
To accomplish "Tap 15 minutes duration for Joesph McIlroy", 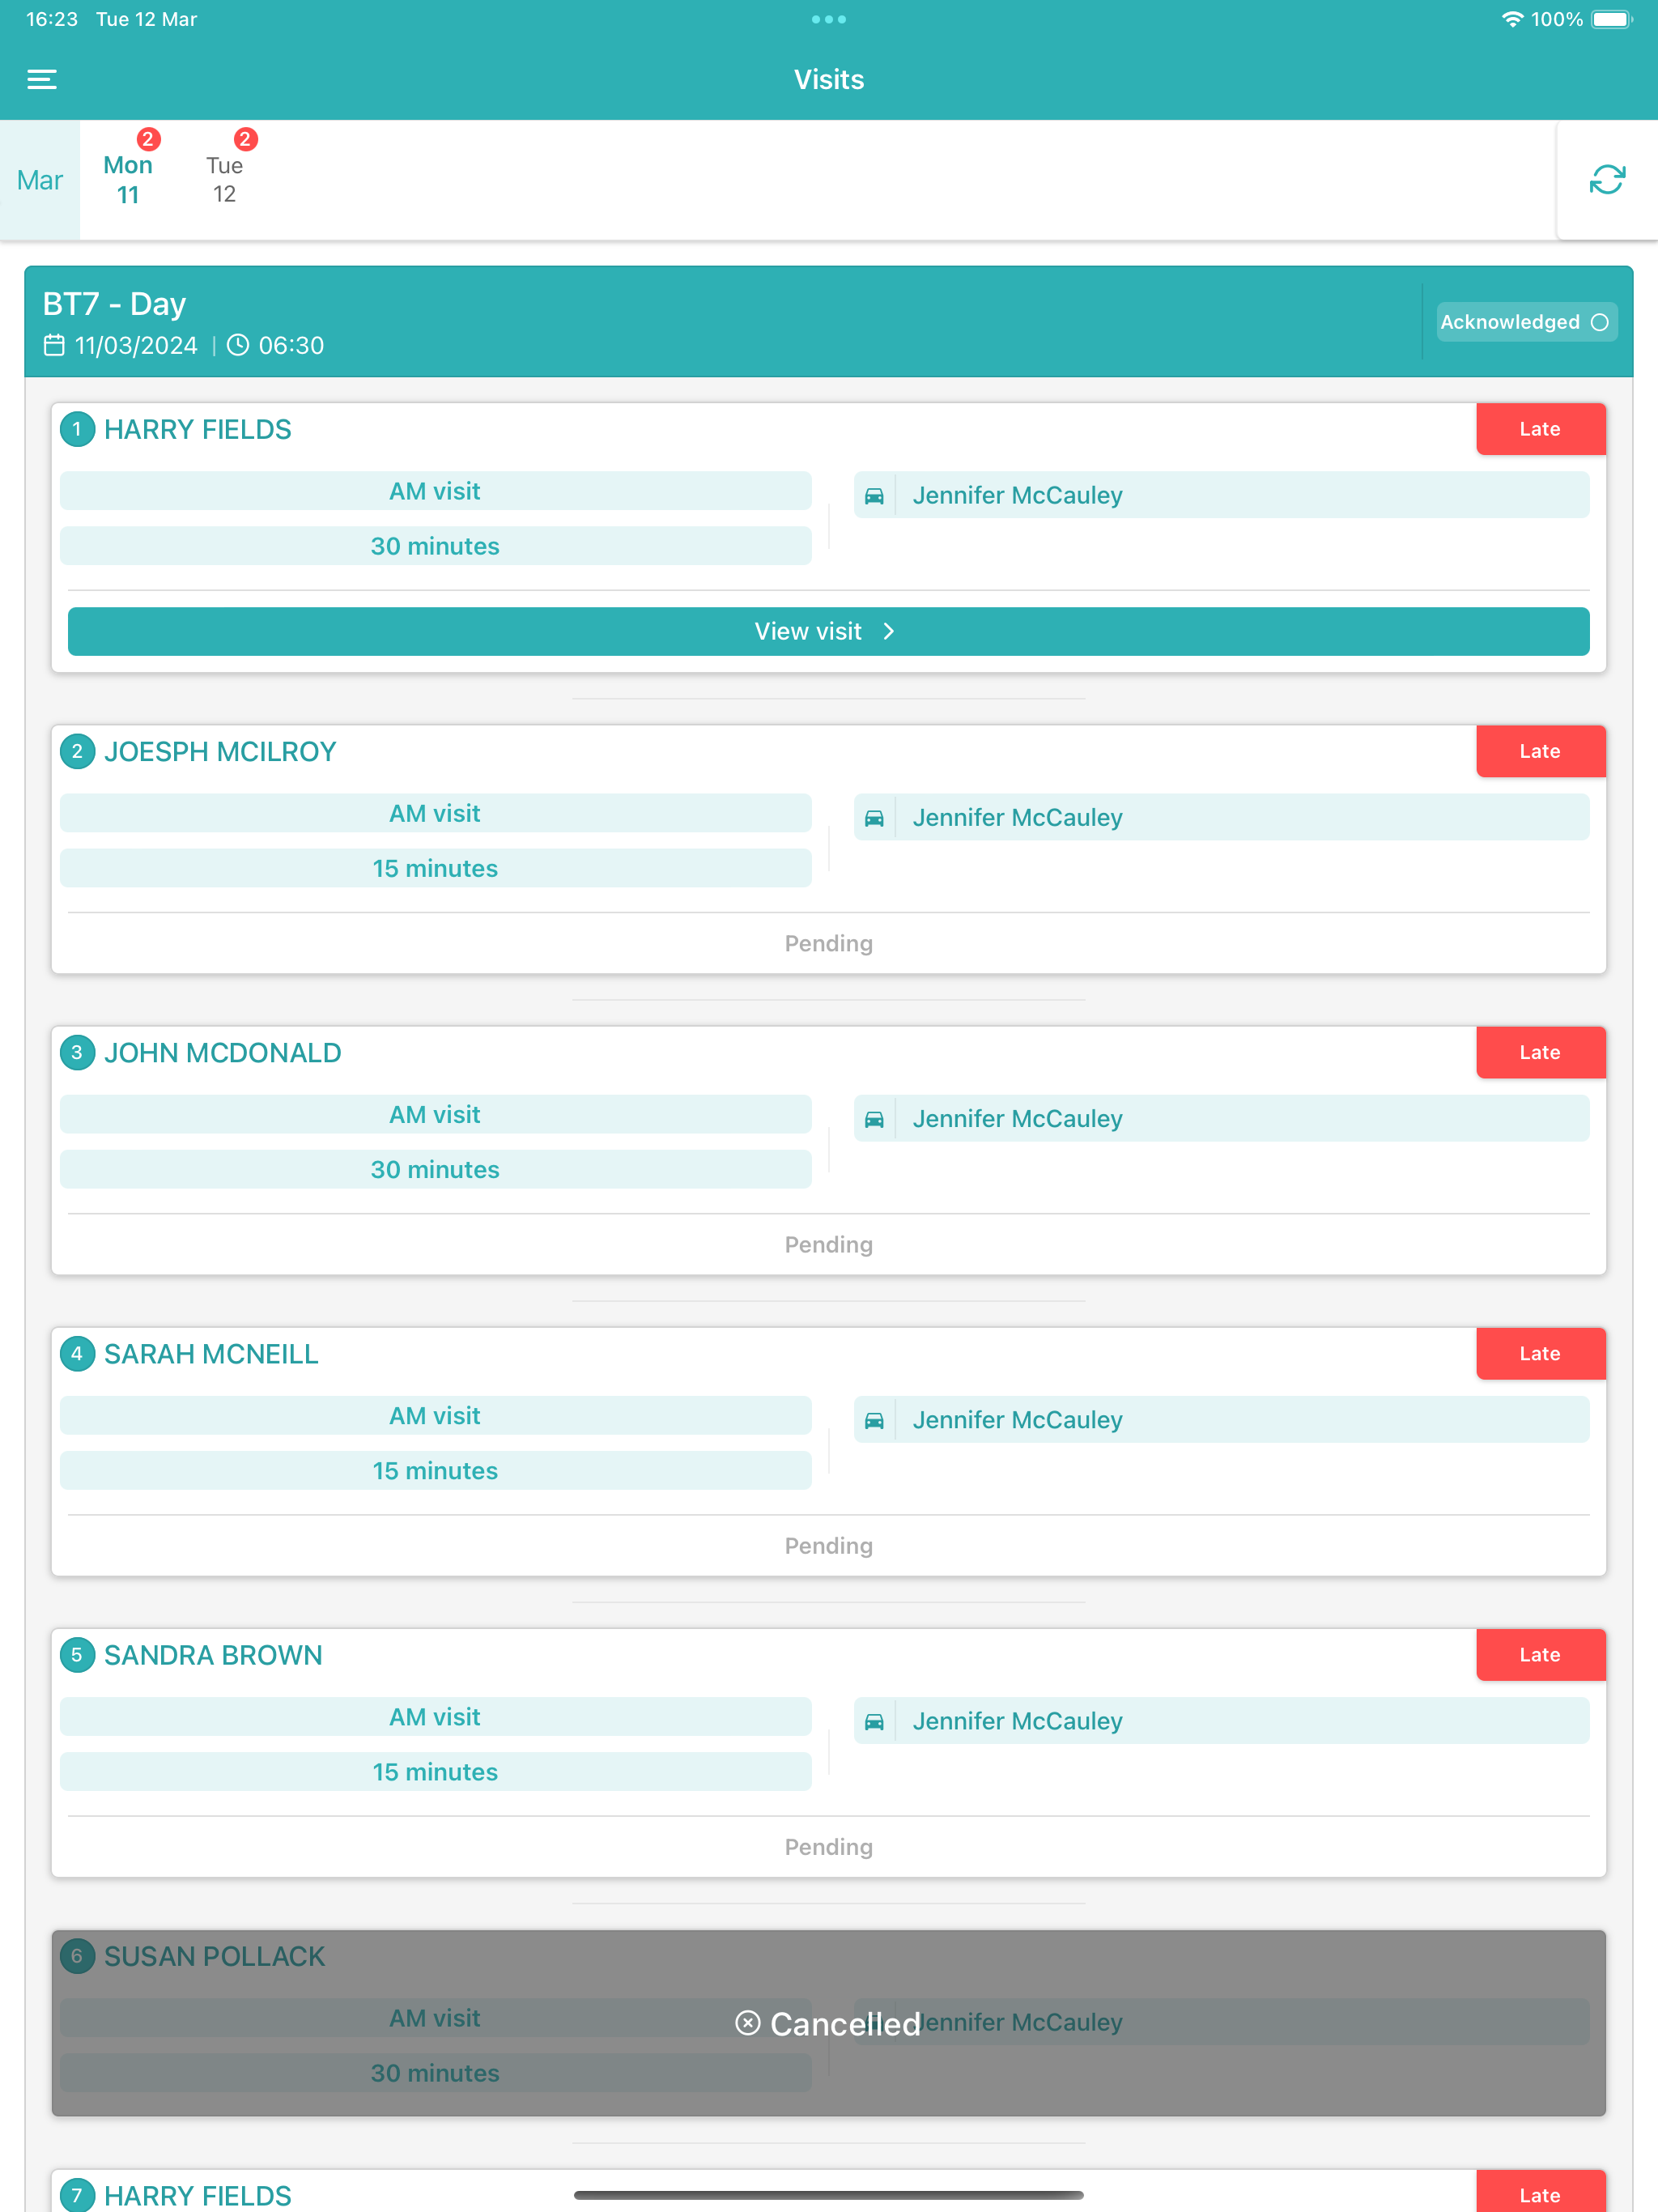I will tap(435, 868).
